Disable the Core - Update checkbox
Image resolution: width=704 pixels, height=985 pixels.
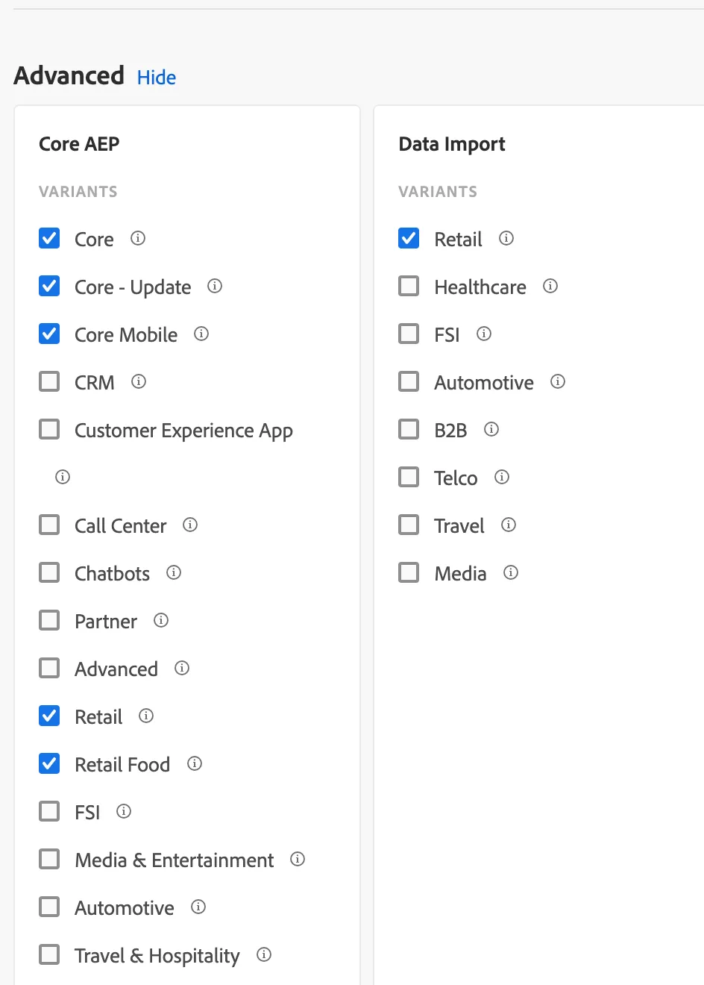49,286
